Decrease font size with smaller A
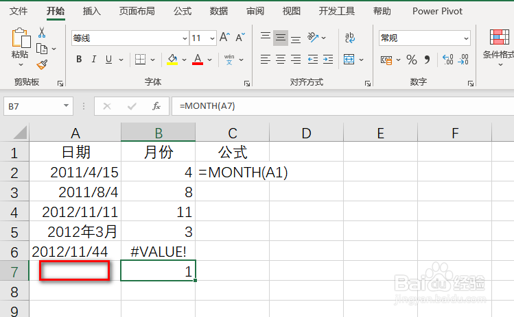The image size is (514, 317). click(x=240, y=37)
